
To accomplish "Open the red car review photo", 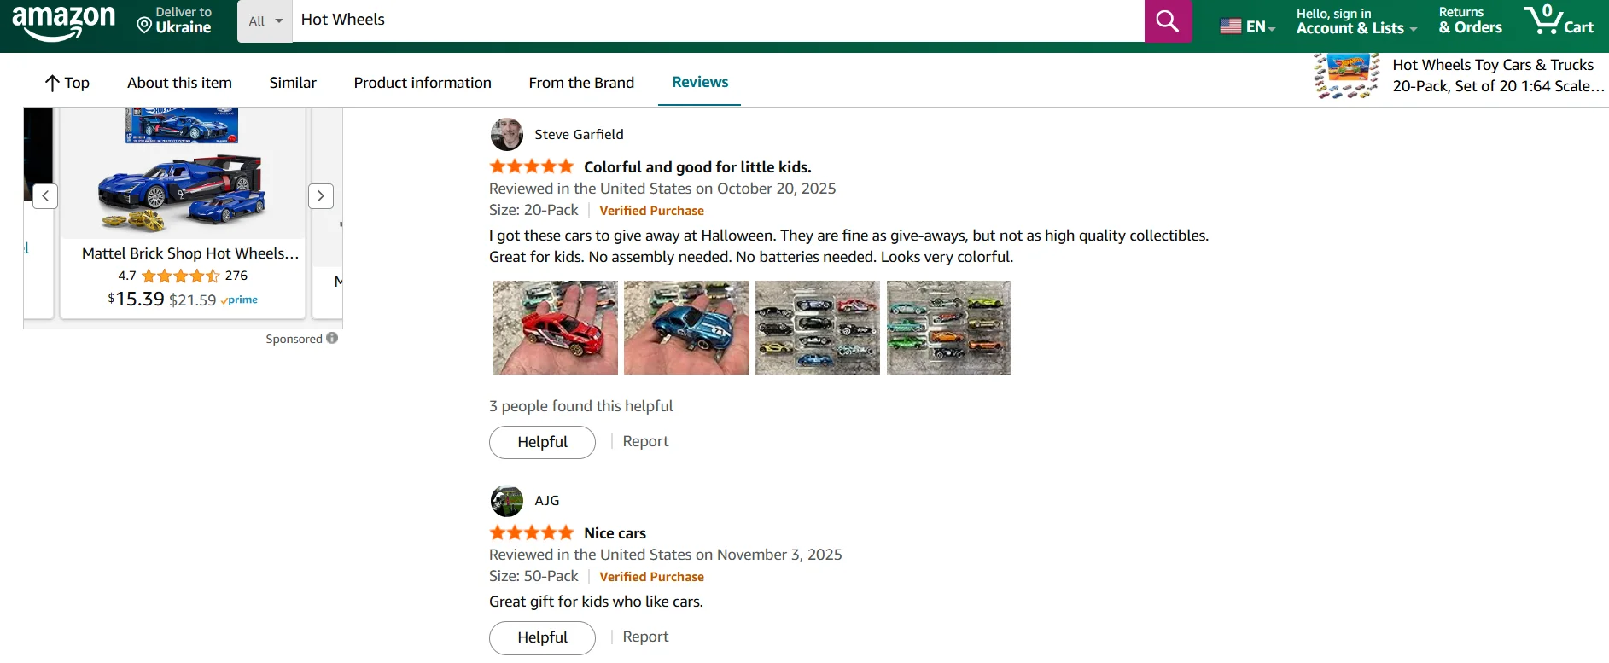I will tap(556, 328).
